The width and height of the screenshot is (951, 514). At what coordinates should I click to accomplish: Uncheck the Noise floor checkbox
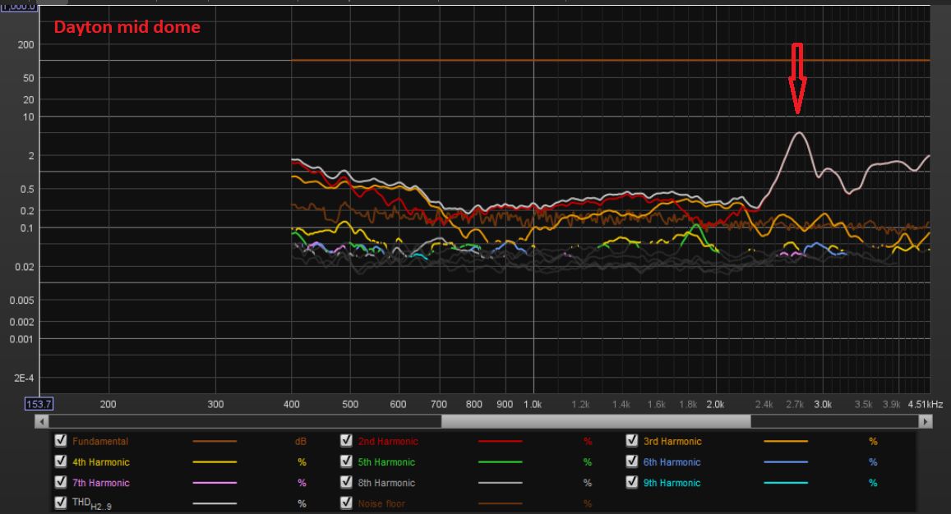coord(346,503)
